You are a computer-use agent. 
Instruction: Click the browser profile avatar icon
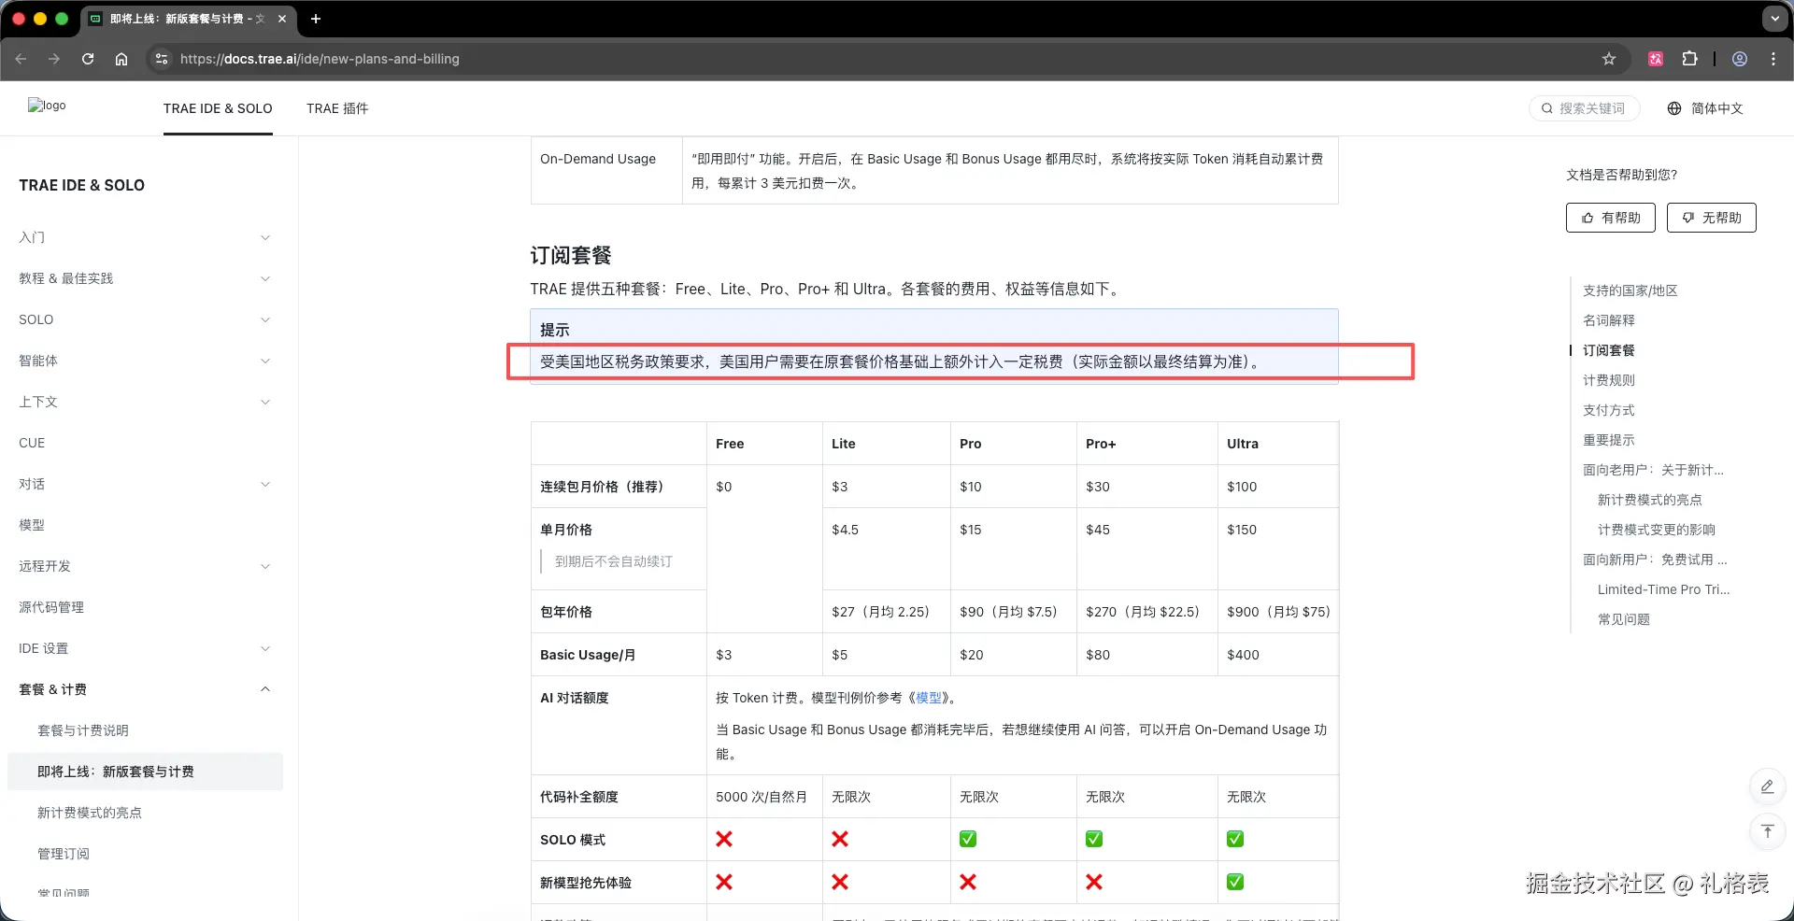[x=1739, y=58]
